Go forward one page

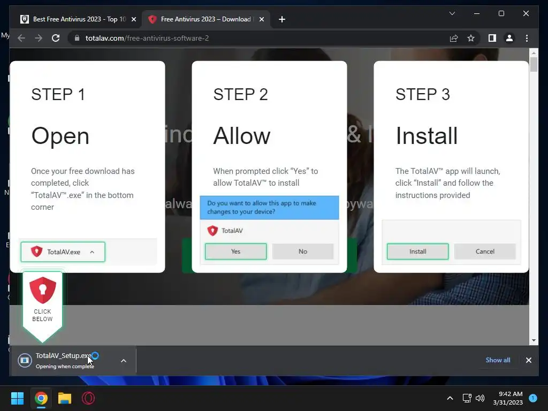tap(39, 38)
